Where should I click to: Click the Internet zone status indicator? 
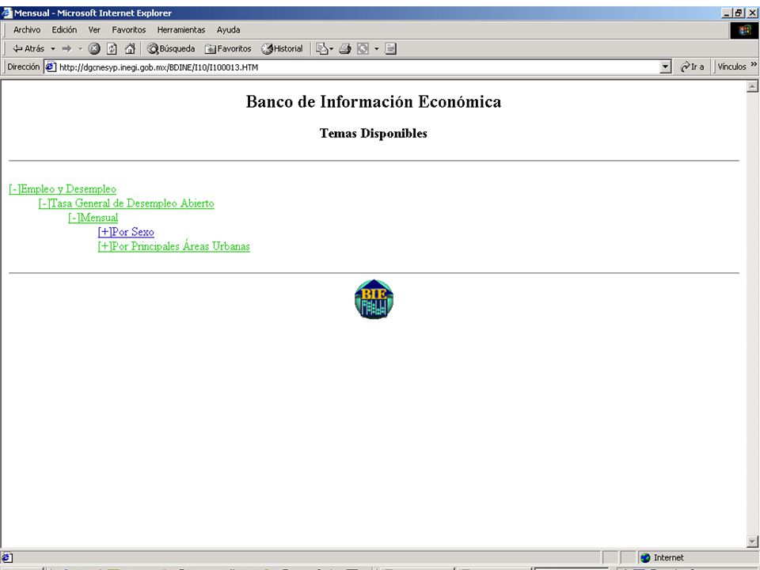tap(662, 557)
